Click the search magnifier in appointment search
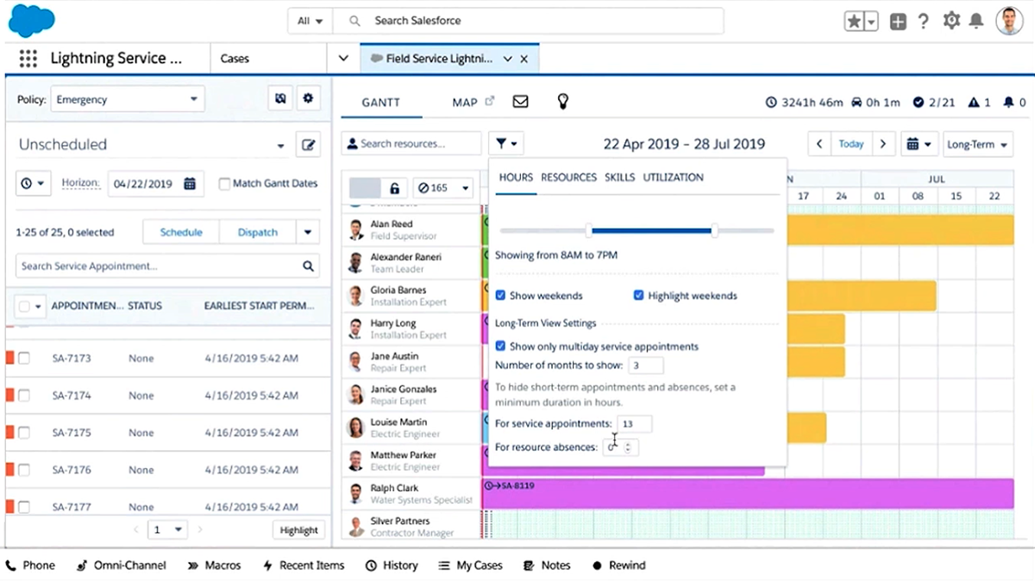The width and height of the screenshot is (1035, 582). coord(309,266)
